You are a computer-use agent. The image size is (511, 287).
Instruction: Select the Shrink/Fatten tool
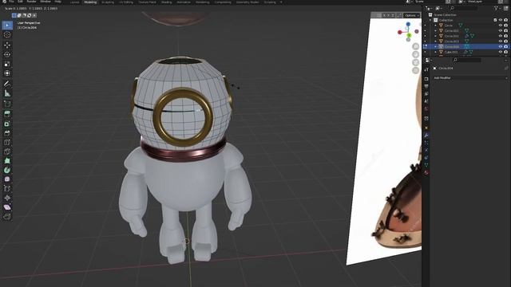pyautogui.click(x=7, y=198)
